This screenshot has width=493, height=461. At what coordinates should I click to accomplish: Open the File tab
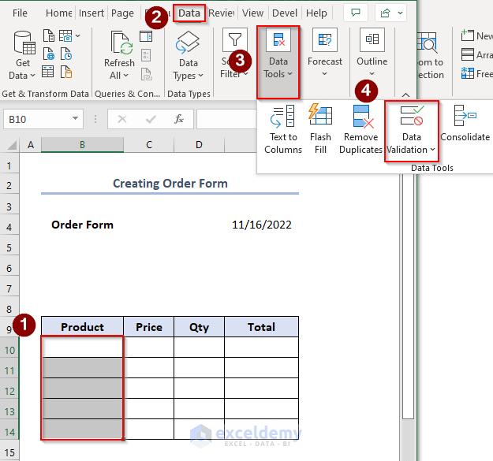point(20,13)
